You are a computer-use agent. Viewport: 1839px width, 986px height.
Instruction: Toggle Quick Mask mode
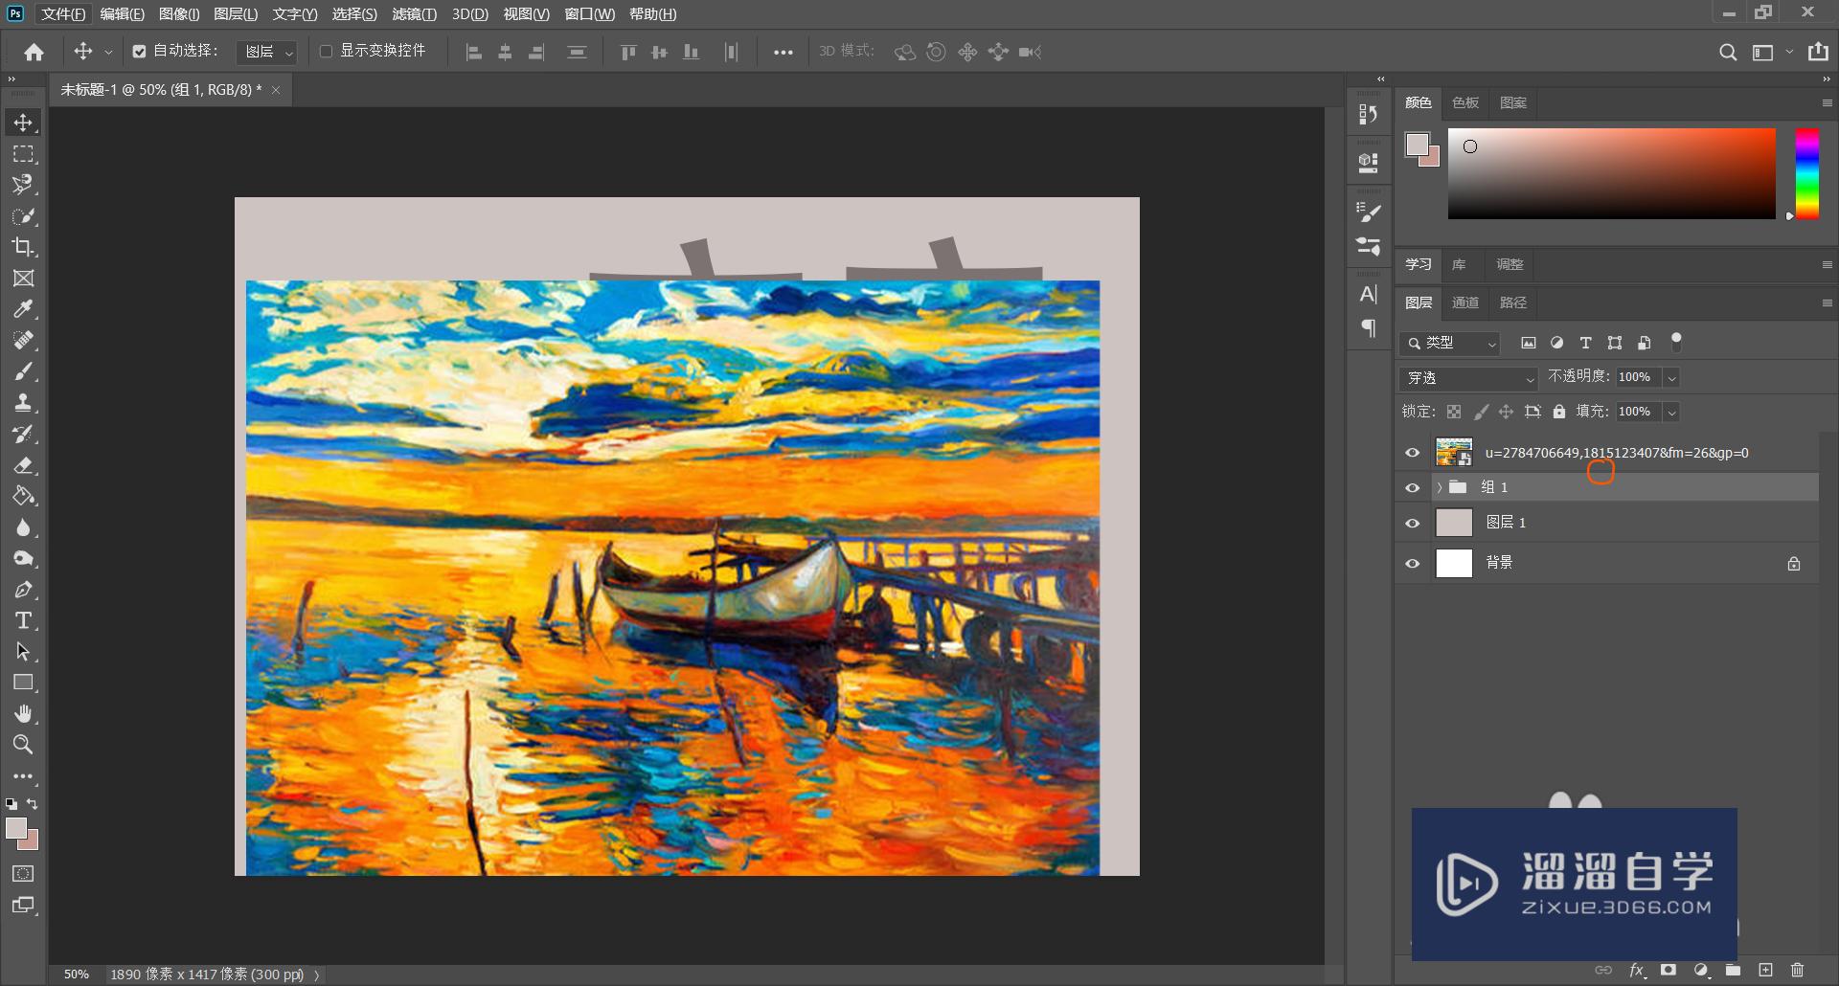24,874
